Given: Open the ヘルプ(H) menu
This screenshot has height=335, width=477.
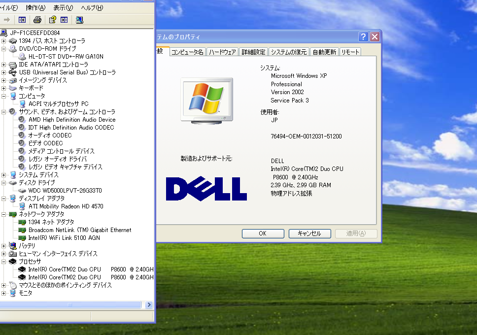Looking at the screenshot, I should tap(92, 7).
